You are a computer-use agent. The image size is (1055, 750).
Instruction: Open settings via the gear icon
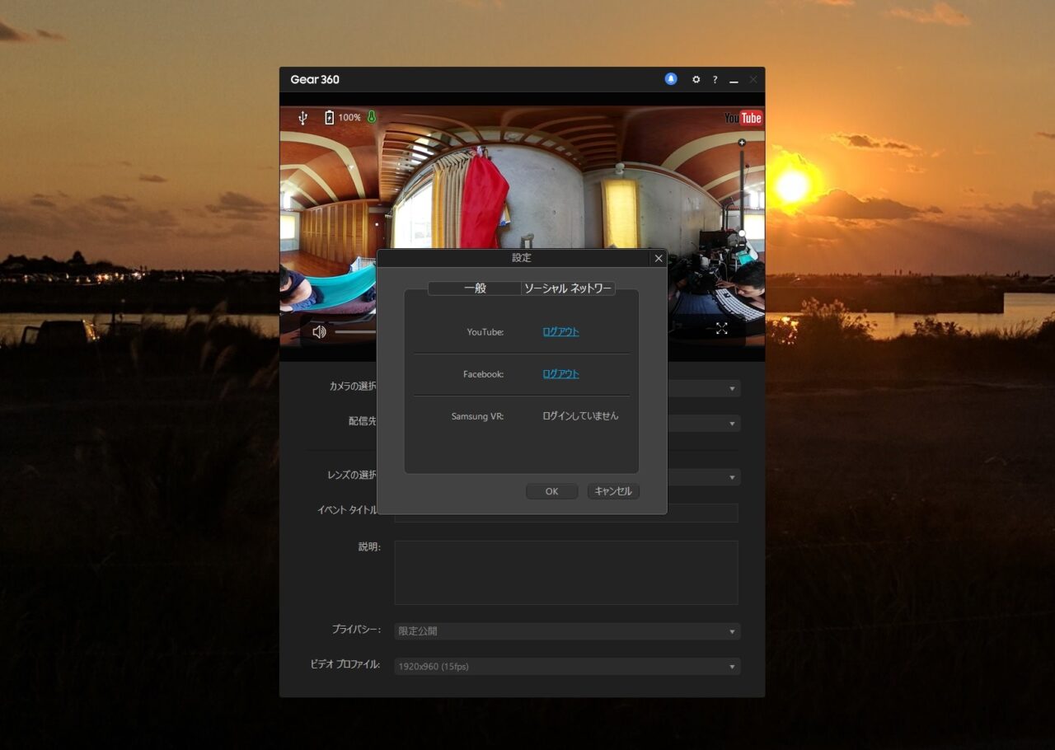696,80
